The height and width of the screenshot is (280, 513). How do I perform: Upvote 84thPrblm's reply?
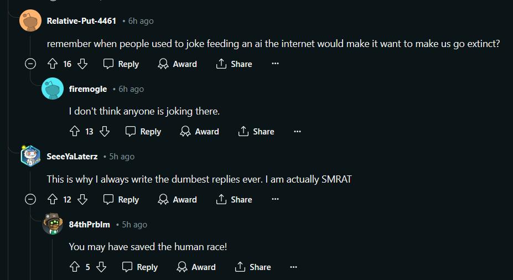click(x=75, y=267)
